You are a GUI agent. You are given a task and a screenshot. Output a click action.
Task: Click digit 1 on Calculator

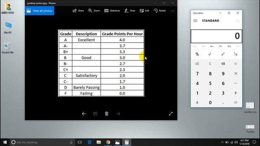[197, 93]
